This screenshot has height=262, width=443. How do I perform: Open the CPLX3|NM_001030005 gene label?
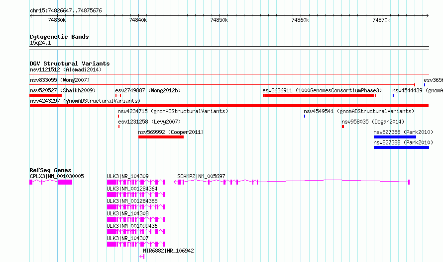57,176
